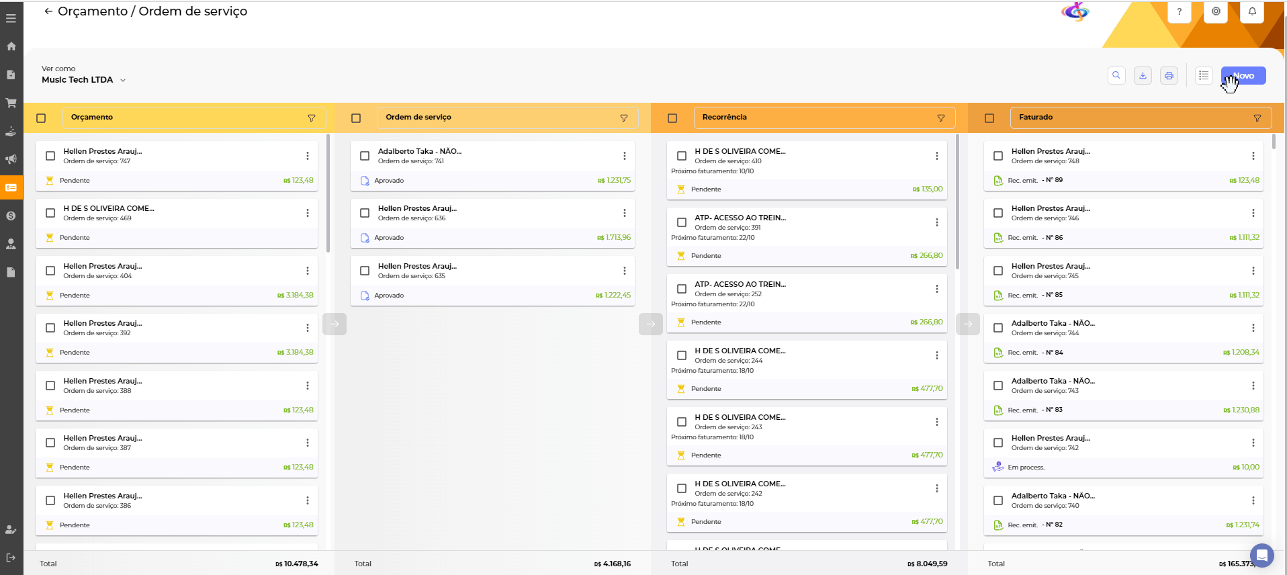This screenshot has width=1287, height=575.
Task: Check the order 741 Adalberto Taka card
Action: 365,156
